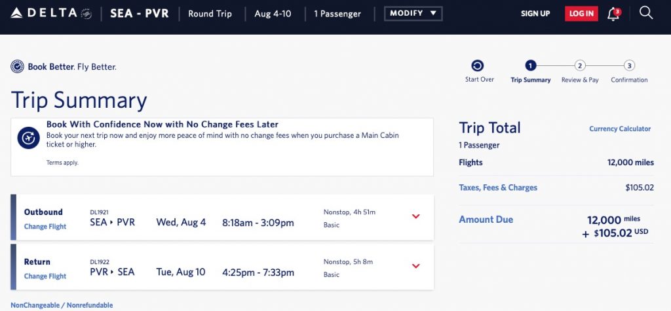Click the SEA - PVR route header
This screenshot has width=671, height=311.
(139, 14)
